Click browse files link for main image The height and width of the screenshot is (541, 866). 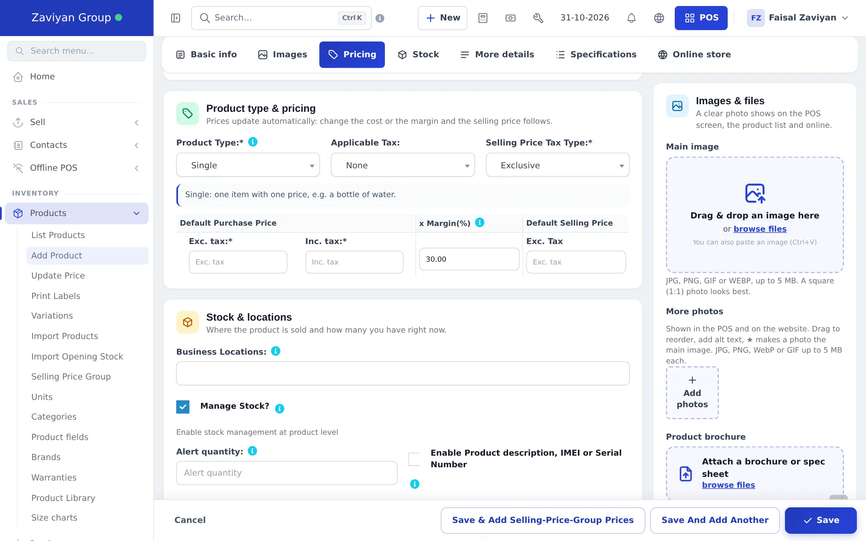click(x=760, y=229)
